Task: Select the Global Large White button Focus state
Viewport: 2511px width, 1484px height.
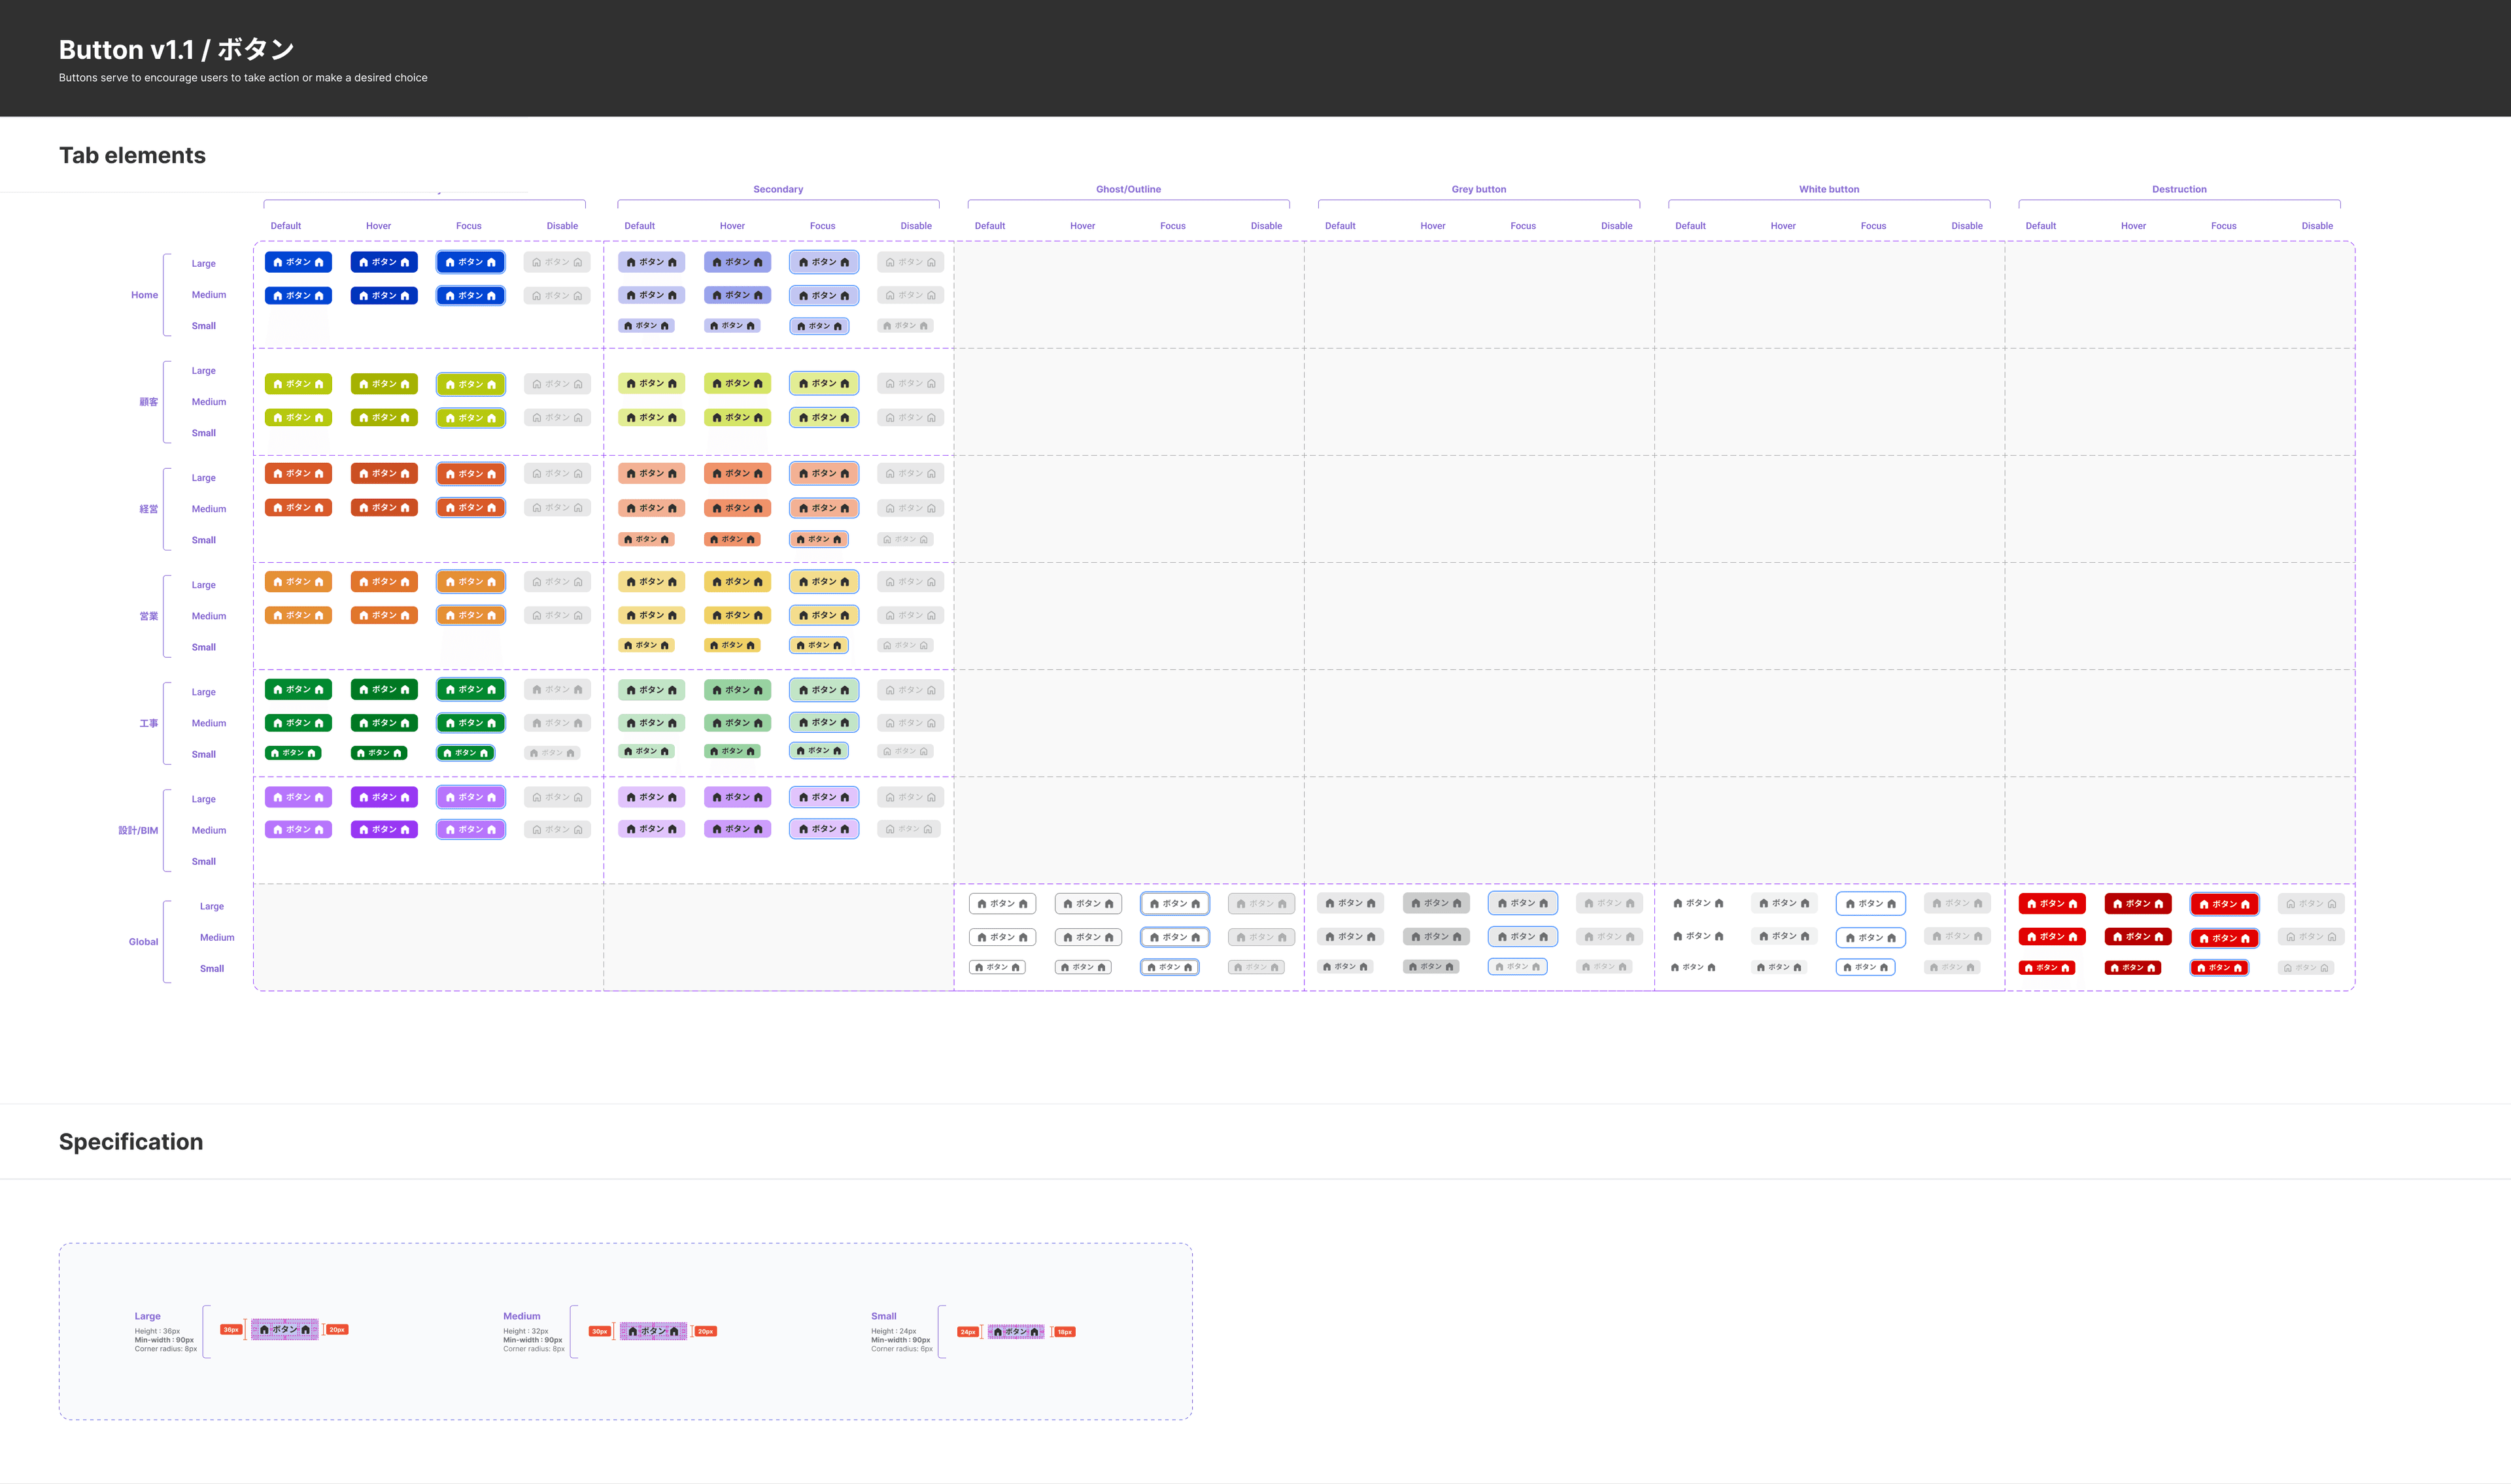Action: click(x=1870, y=904)
